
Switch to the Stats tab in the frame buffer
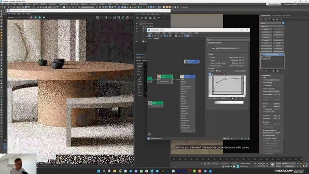(143, 14)
